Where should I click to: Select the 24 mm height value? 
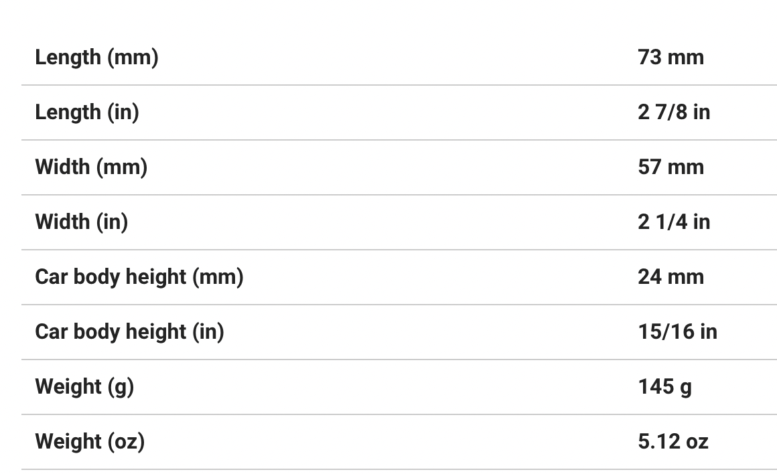click(670, 277)
